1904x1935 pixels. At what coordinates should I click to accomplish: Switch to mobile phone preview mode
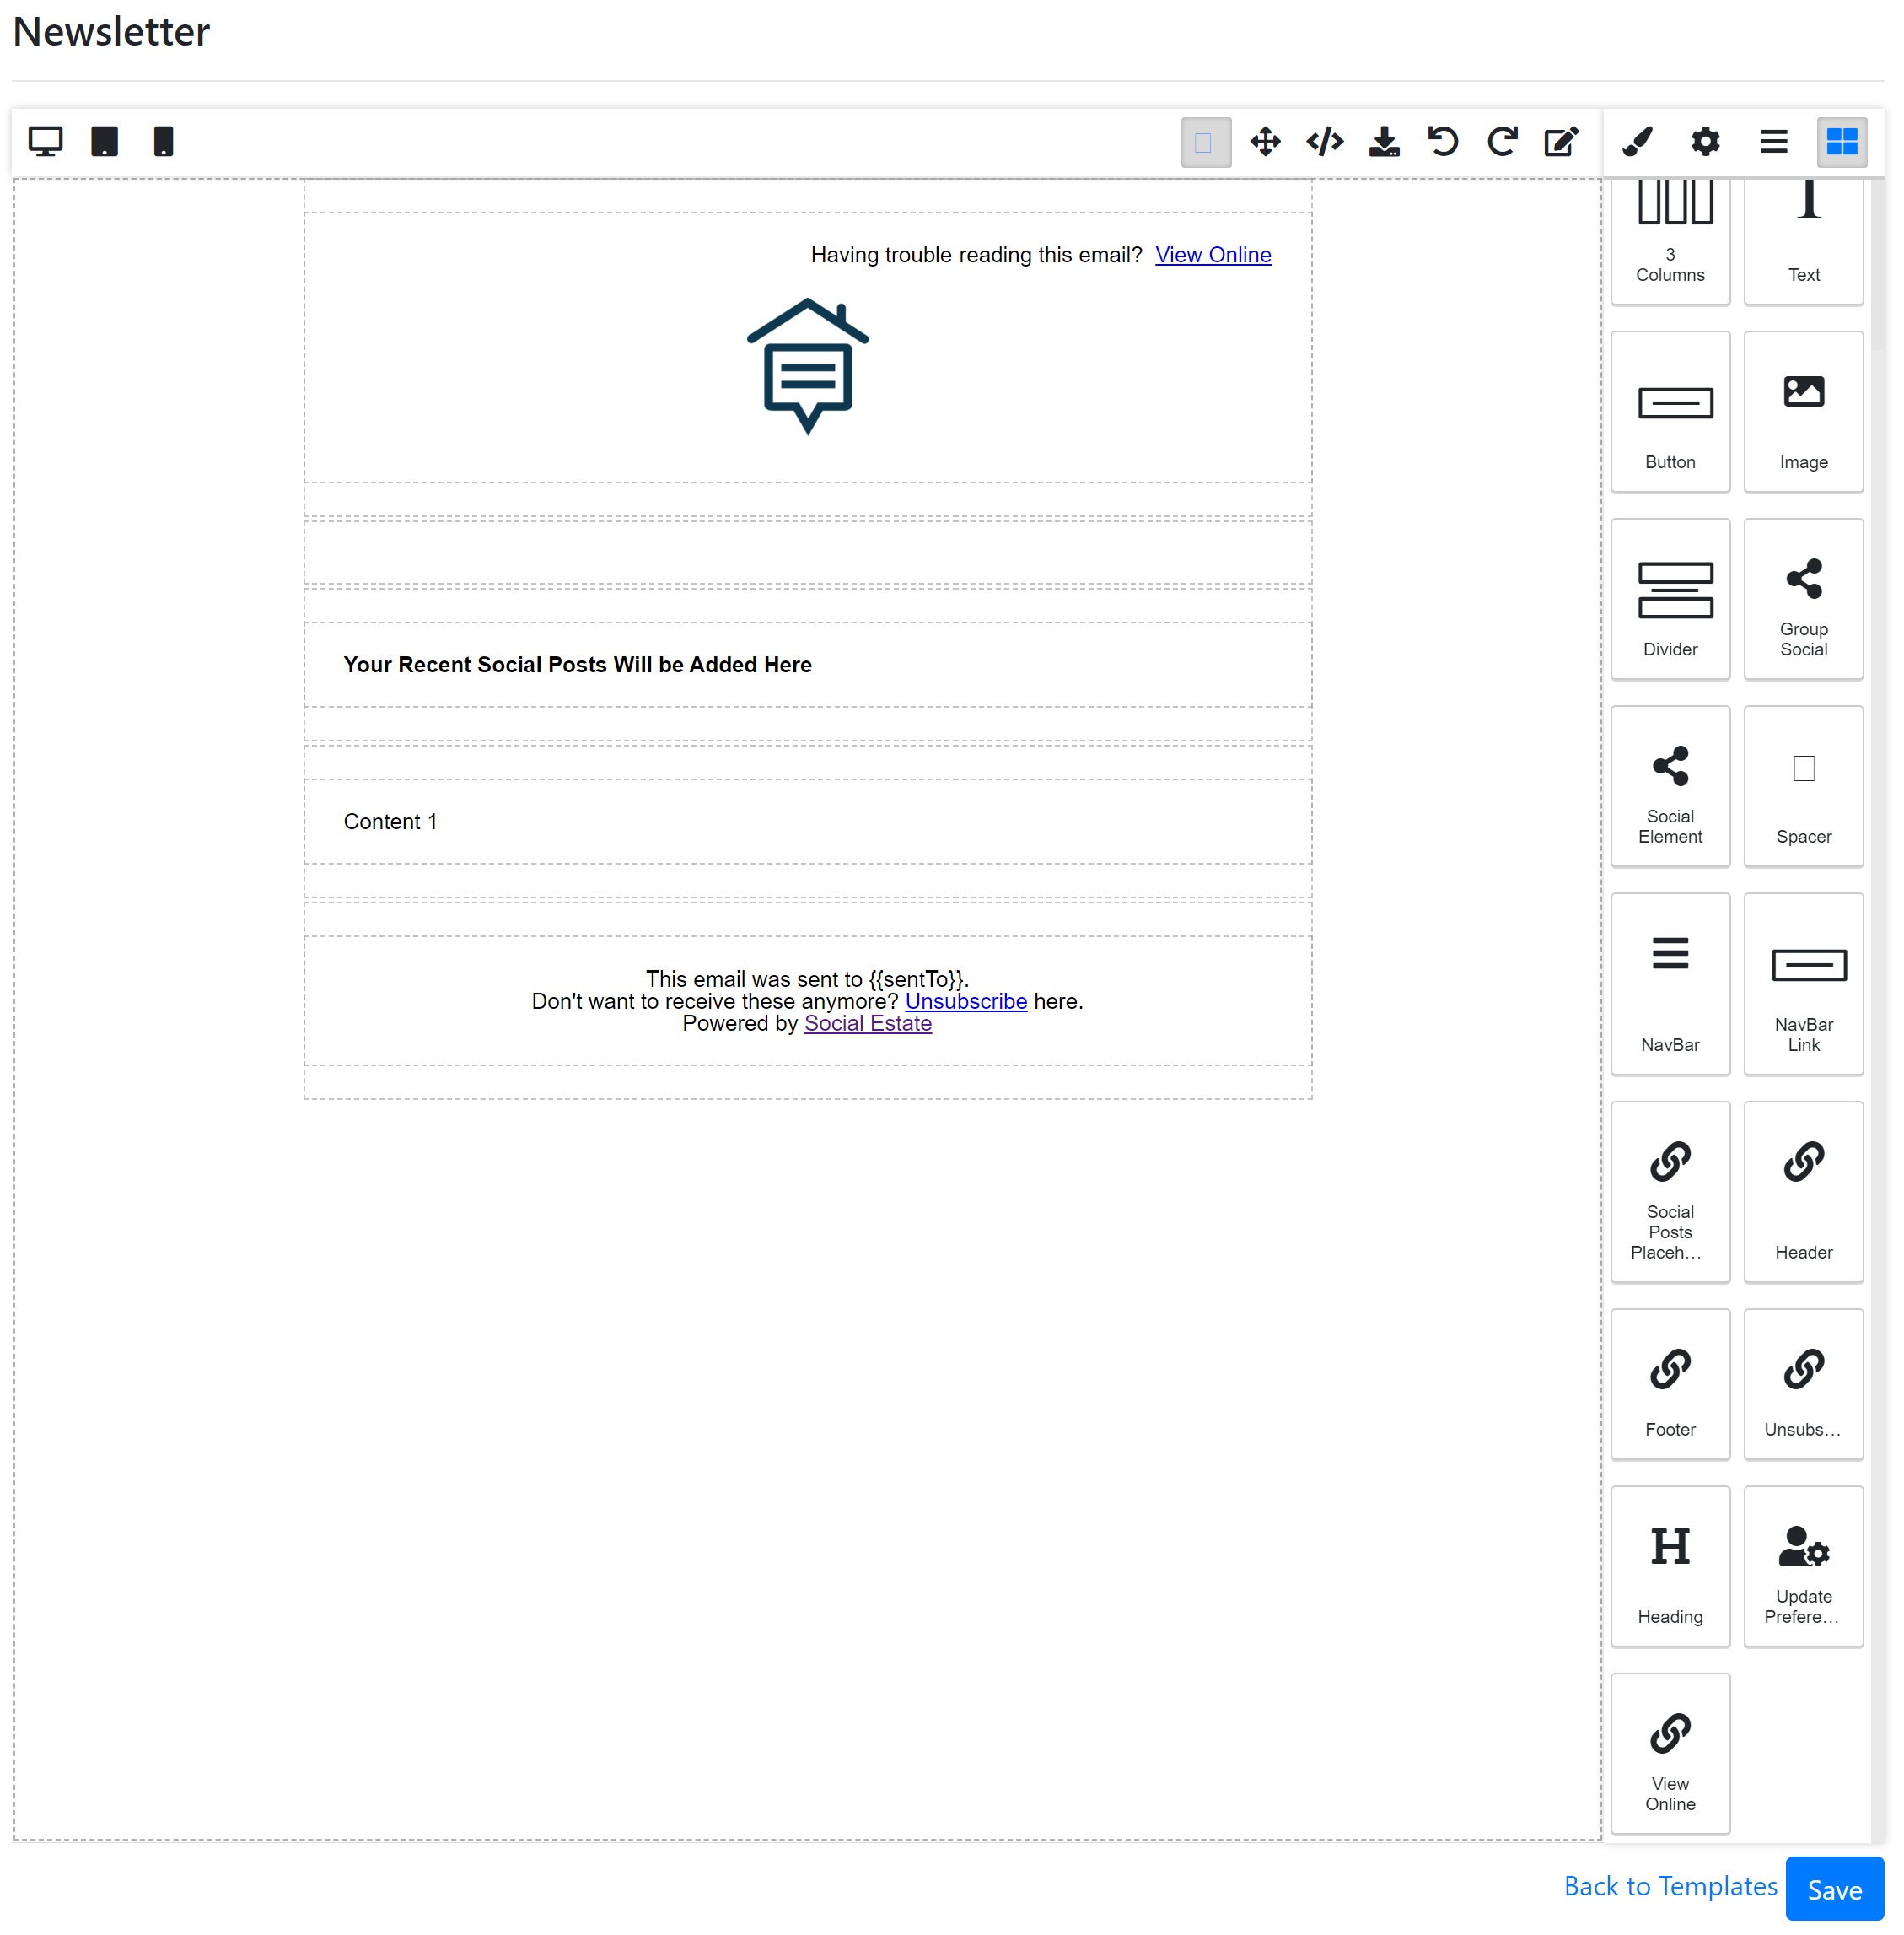pyautogui.click(x=163, y=141)
